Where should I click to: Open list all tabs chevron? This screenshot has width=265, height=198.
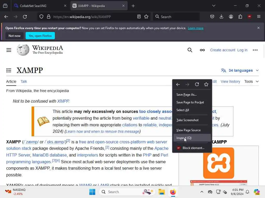pyautogui.click(x=214, y=6)
